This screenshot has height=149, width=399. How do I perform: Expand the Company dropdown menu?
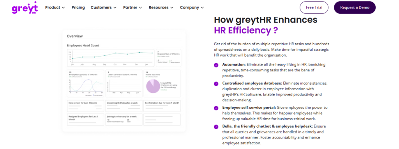coord(192,8)
